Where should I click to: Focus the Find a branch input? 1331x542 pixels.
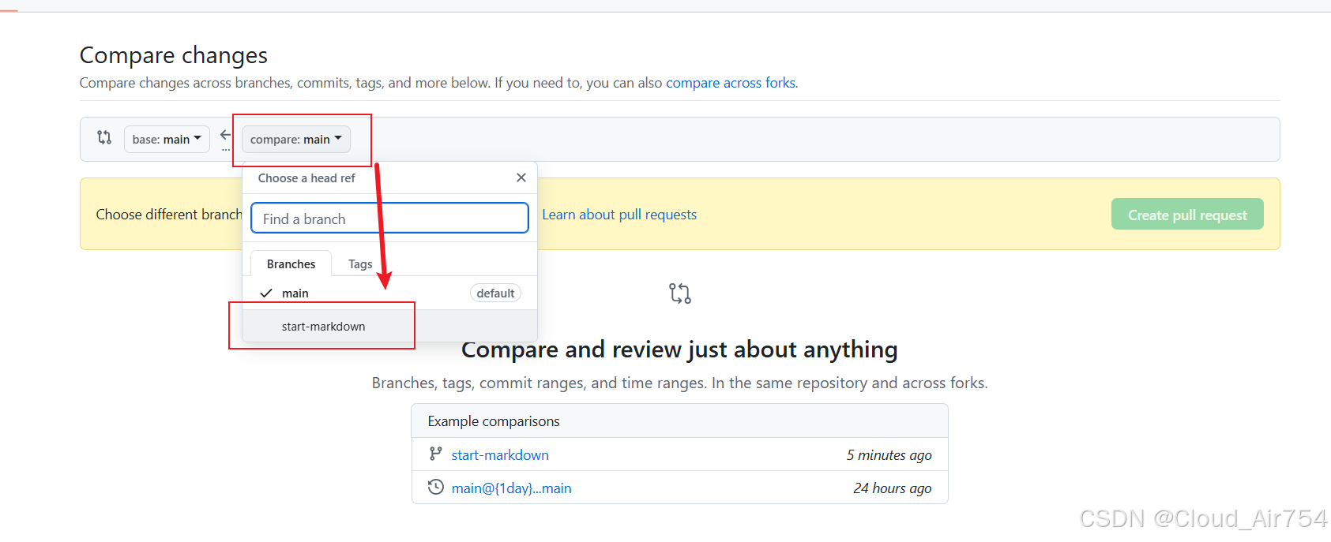click(389, 219)
